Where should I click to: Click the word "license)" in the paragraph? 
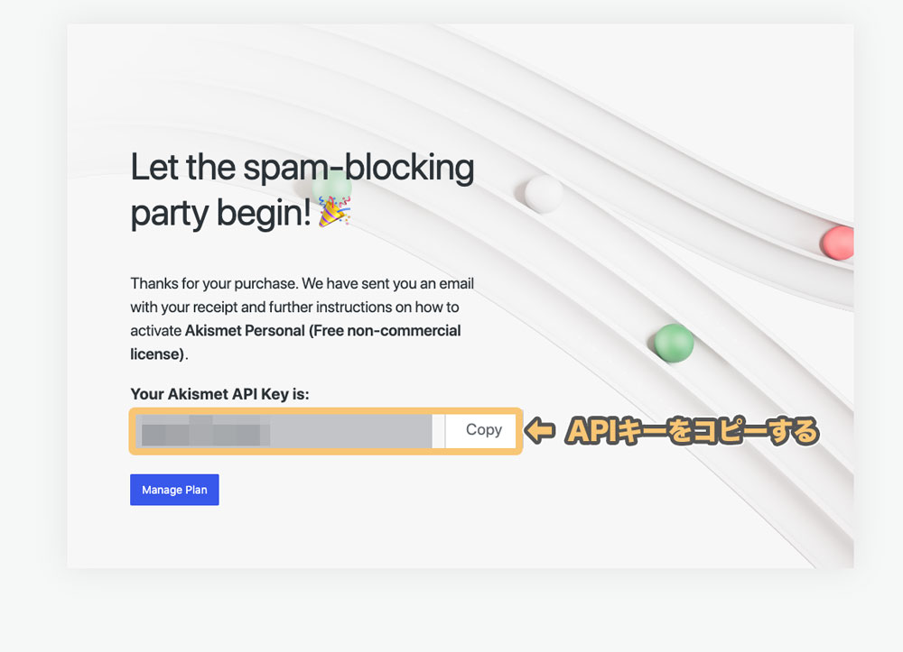(157, 354)
